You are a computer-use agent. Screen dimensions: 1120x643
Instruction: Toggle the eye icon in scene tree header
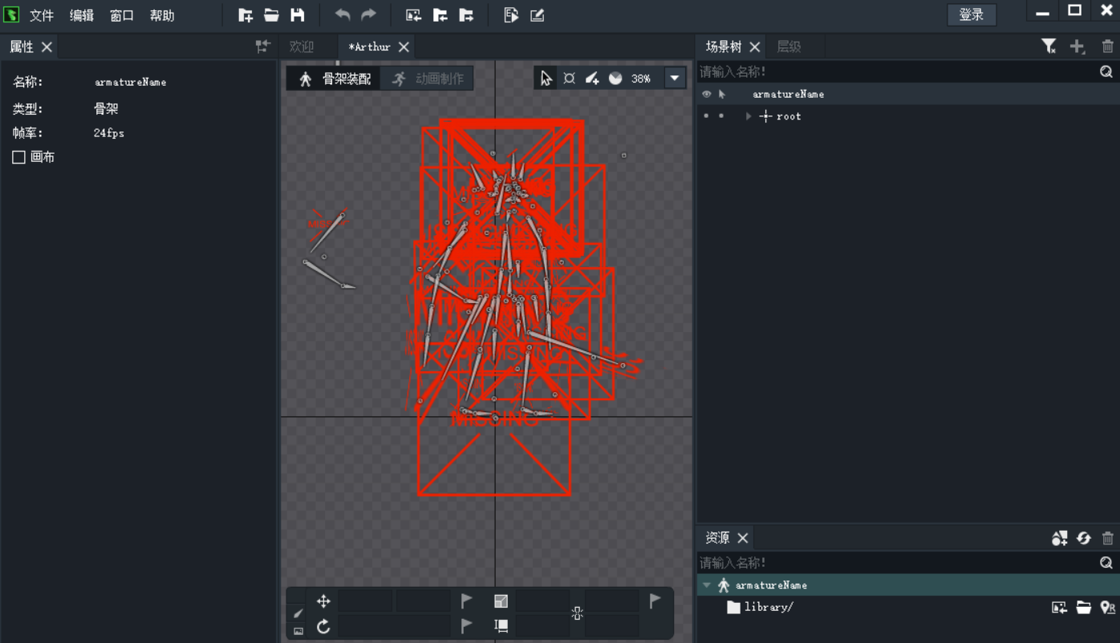[706, 94]
